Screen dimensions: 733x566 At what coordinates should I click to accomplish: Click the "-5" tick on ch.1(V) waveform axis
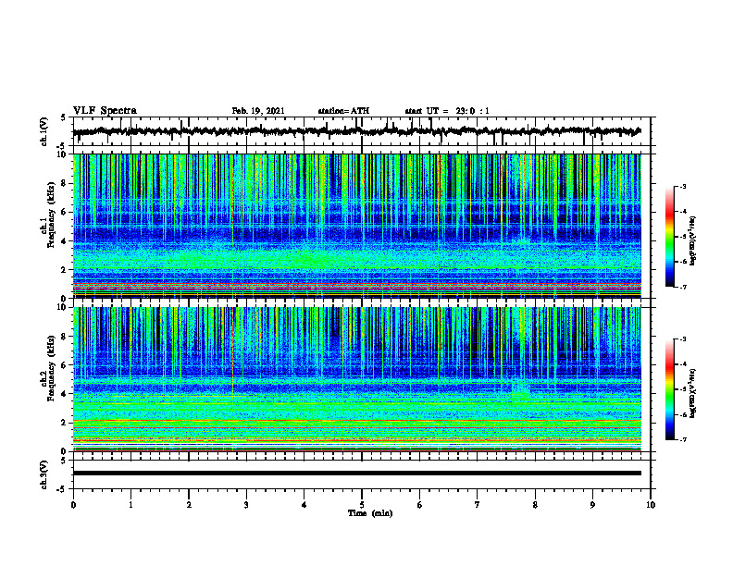click(x=62, y=146)
